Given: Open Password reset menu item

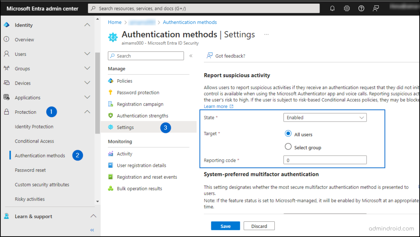Looking at the screenshot, I should [x=30, y=170].
